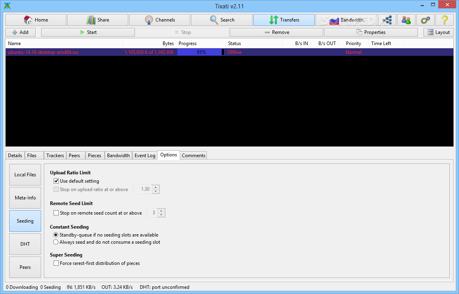Image resolution: width=459 pixels, height=294 pixels.
Task: Remove the selected transfer
Action: tap(276, 32)
